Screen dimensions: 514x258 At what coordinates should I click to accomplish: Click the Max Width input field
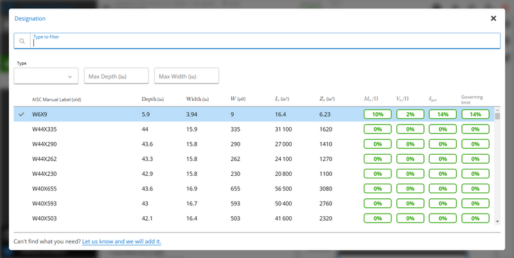(186, 76)
